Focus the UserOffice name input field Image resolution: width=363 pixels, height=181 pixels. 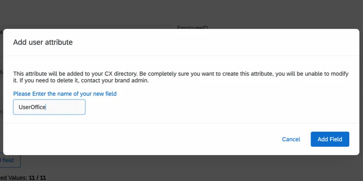coord(49,107)
